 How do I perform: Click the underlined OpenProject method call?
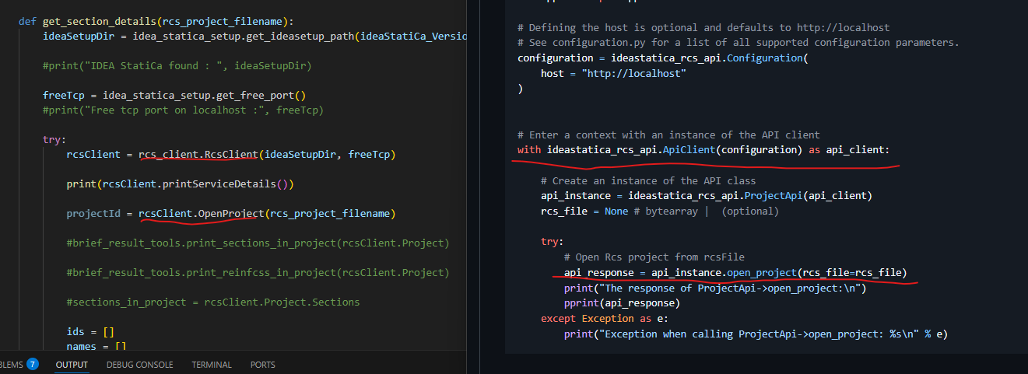pyautogui.click(x=231, y=214)
